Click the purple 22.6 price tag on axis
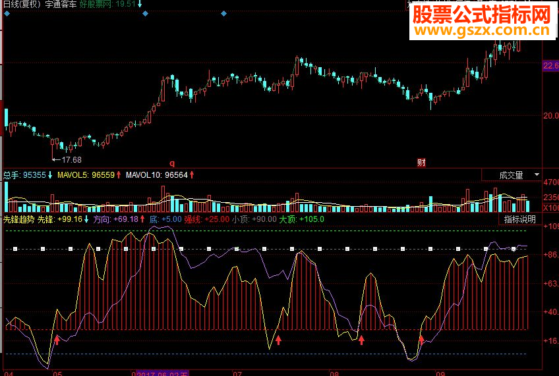 (x=550, y=65)
